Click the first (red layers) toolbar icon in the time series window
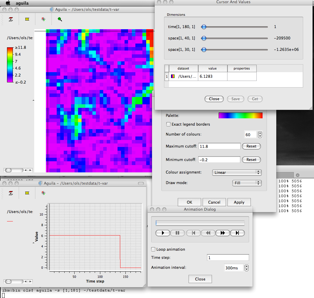The width and height of the screenshot is (314, 298). point(11,193)
